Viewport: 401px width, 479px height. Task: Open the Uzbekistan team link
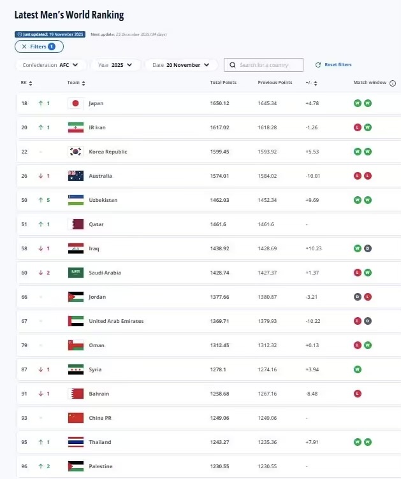click(102, 200)
